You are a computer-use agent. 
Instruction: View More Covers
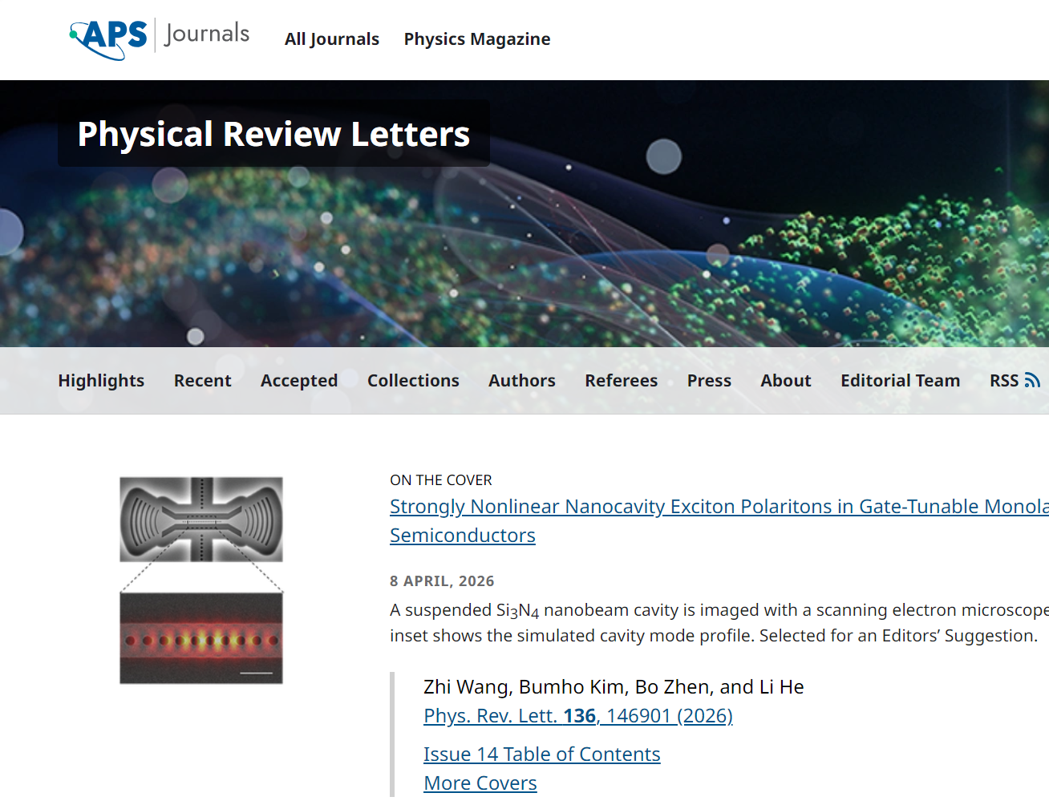pos(480,783)
